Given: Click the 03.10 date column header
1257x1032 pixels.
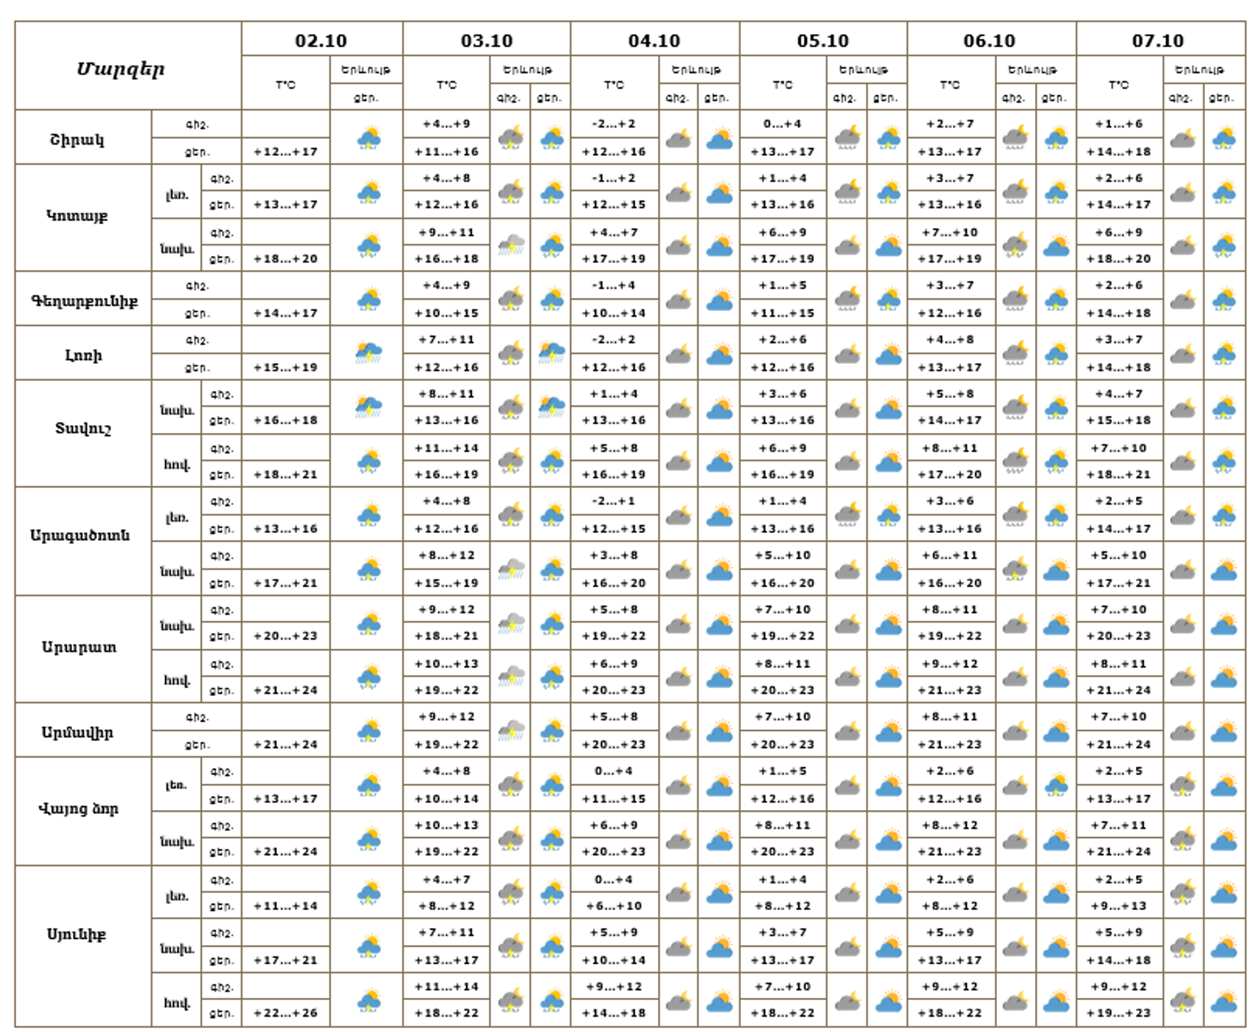Looking at the screenshot, I should coord(486,41).
